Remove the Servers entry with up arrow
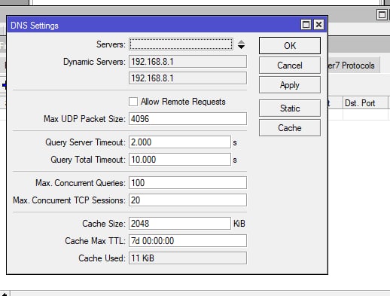This screenshot has width=390, height=296. click(241, 42)
